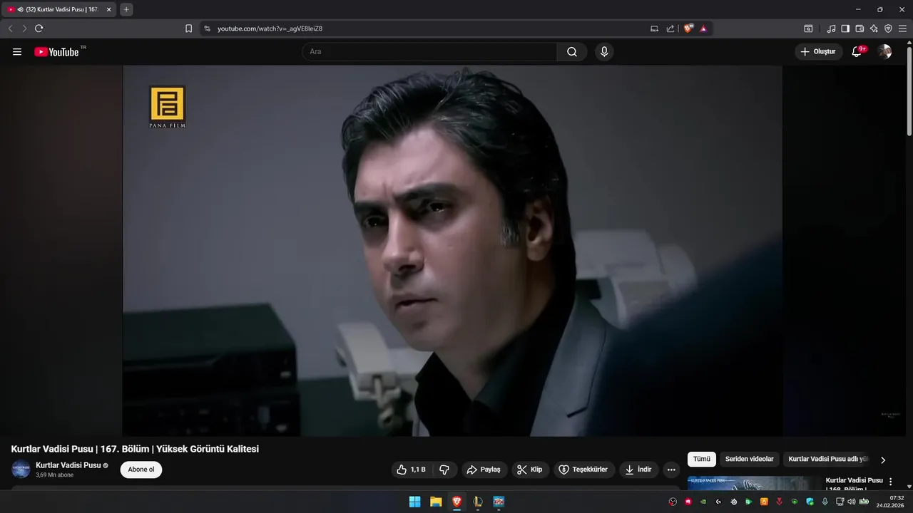The image size is (913, 513).
Task: Open the recommended video thumbnail
Action: 755,483
